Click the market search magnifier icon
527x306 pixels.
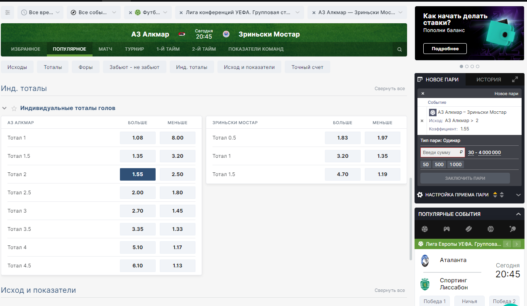tap(400, 49)
